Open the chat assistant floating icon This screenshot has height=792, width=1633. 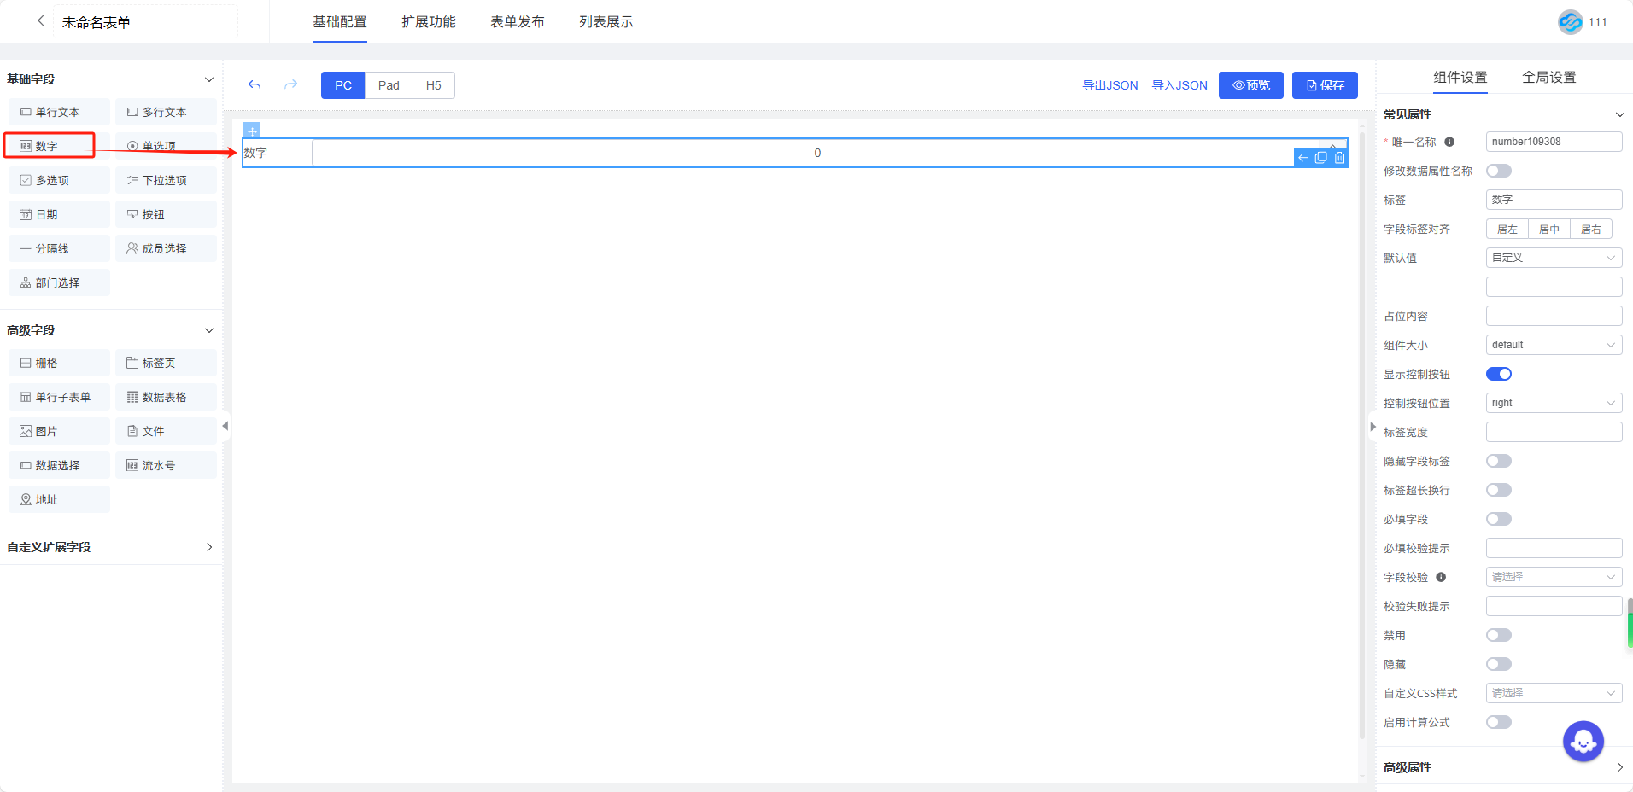click(1583, 742)
